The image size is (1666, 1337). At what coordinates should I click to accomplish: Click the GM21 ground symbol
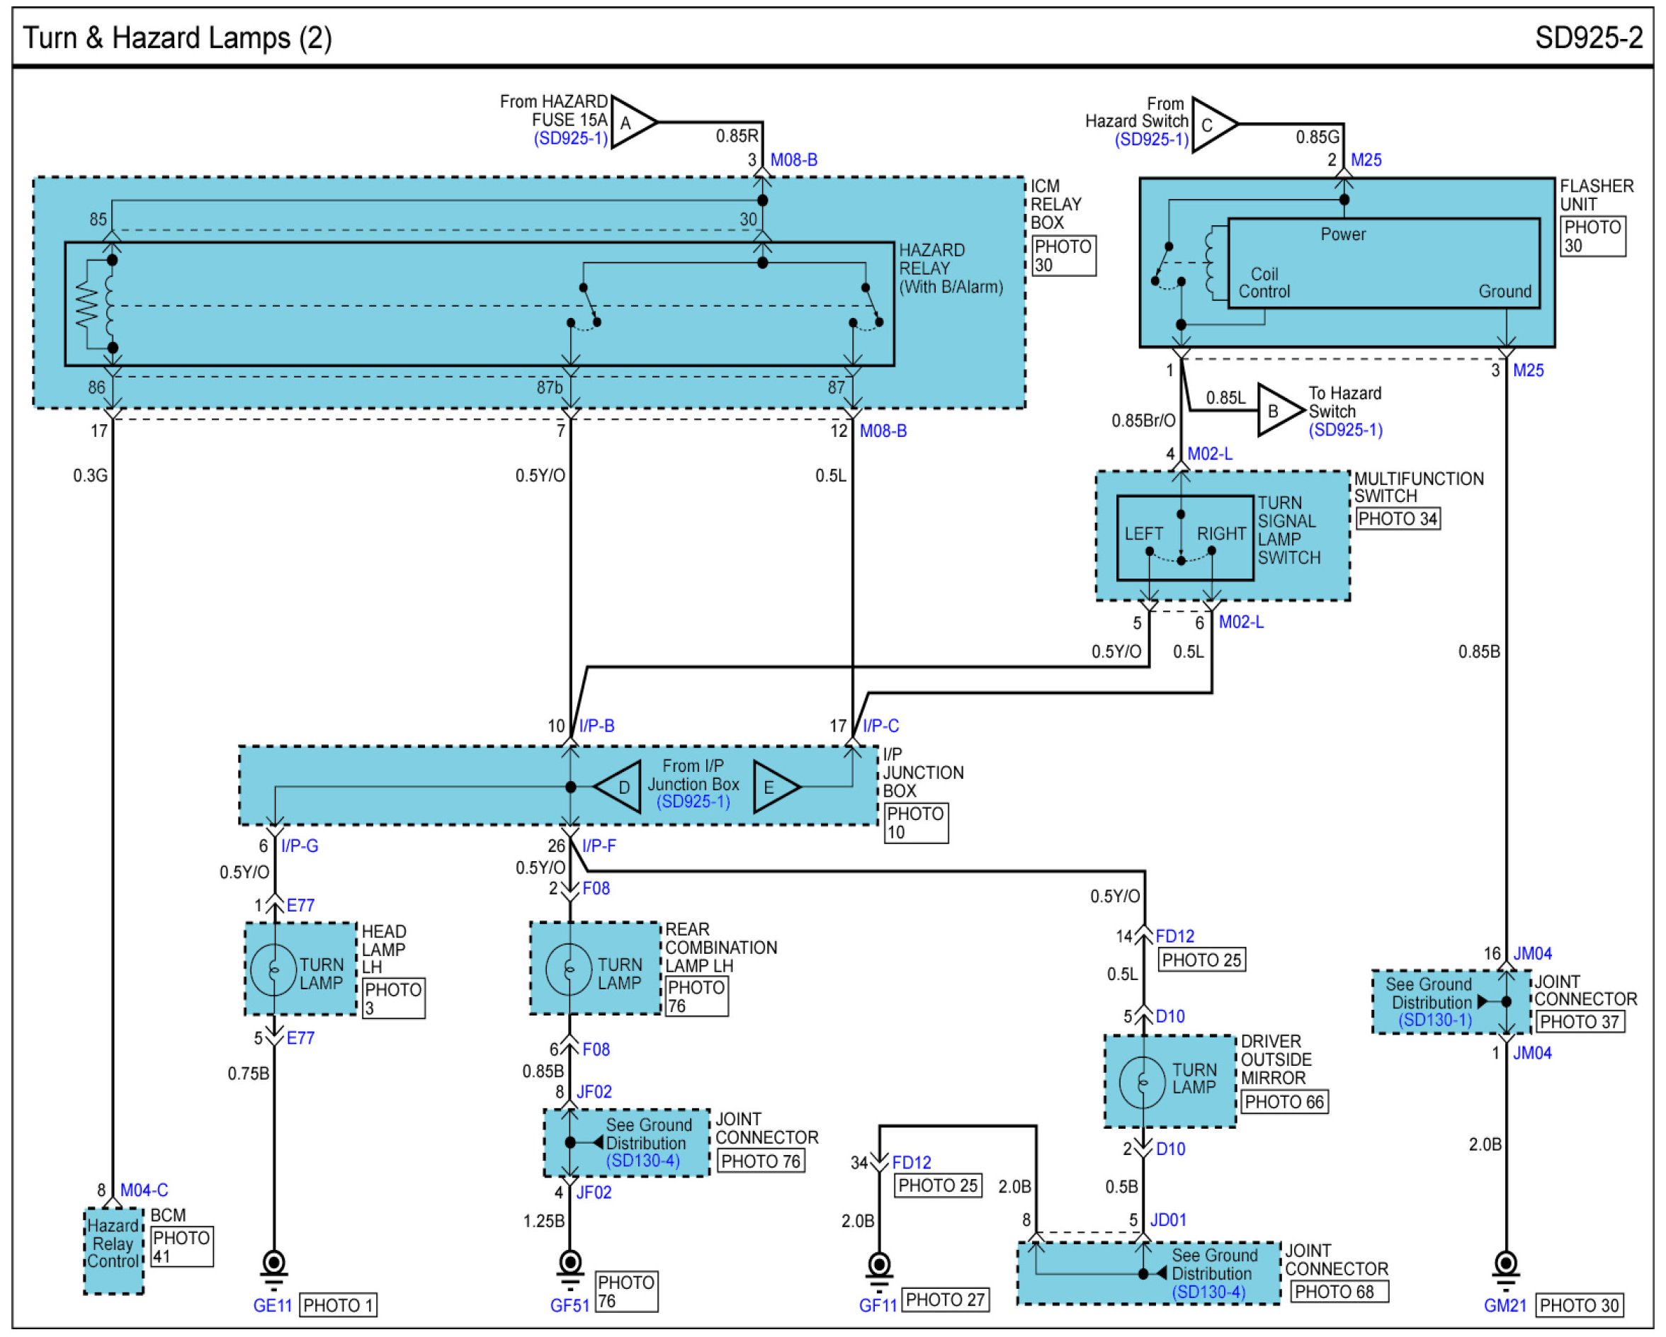[x=1505, y=1264]
